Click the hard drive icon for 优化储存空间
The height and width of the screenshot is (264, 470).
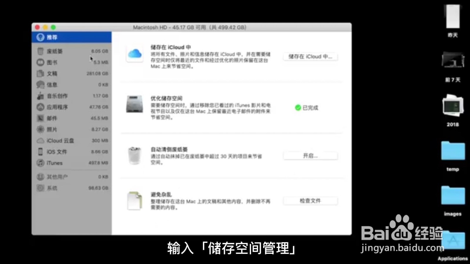135,104
